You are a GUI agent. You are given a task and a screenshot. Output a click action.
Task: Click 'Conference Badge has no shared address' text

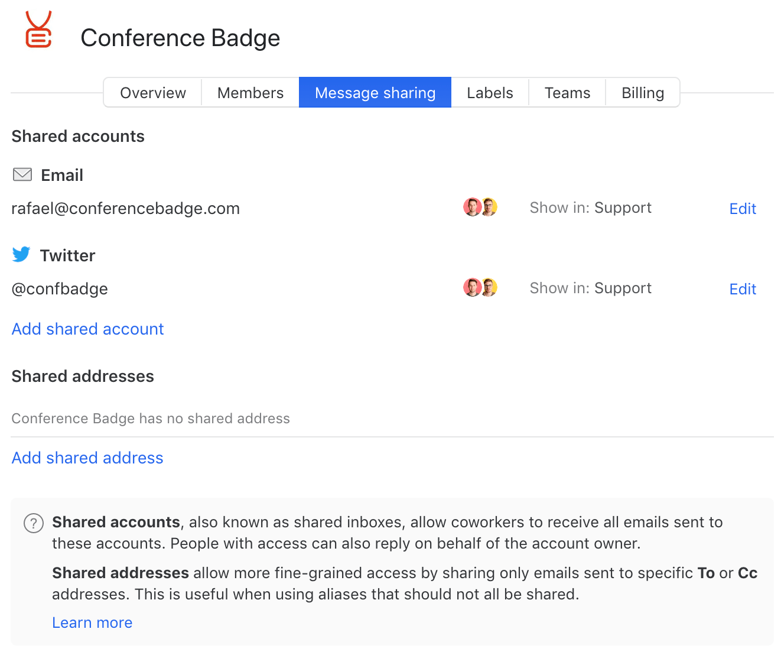pos(151,419)
